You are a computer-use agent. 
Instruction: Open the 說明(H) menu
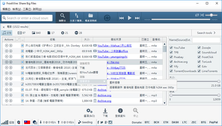(x=37, y=9)
